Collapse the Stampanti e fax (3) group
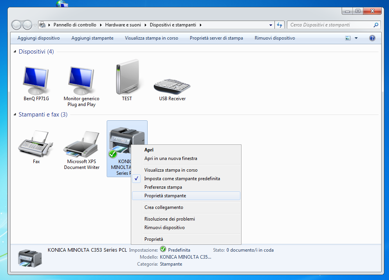Screen dimensions: 389x280 point(15,115)
